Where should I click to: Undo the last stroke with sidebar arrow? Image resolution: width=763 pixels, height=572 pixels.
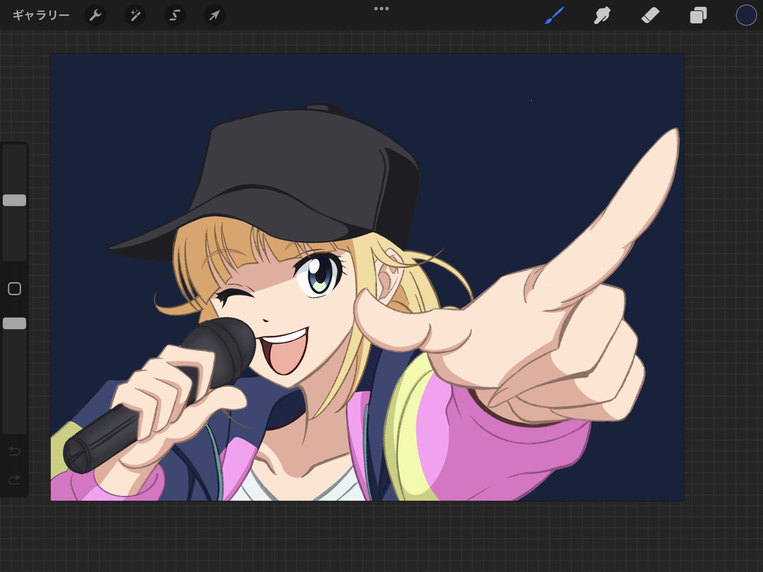tap(15, 451)
